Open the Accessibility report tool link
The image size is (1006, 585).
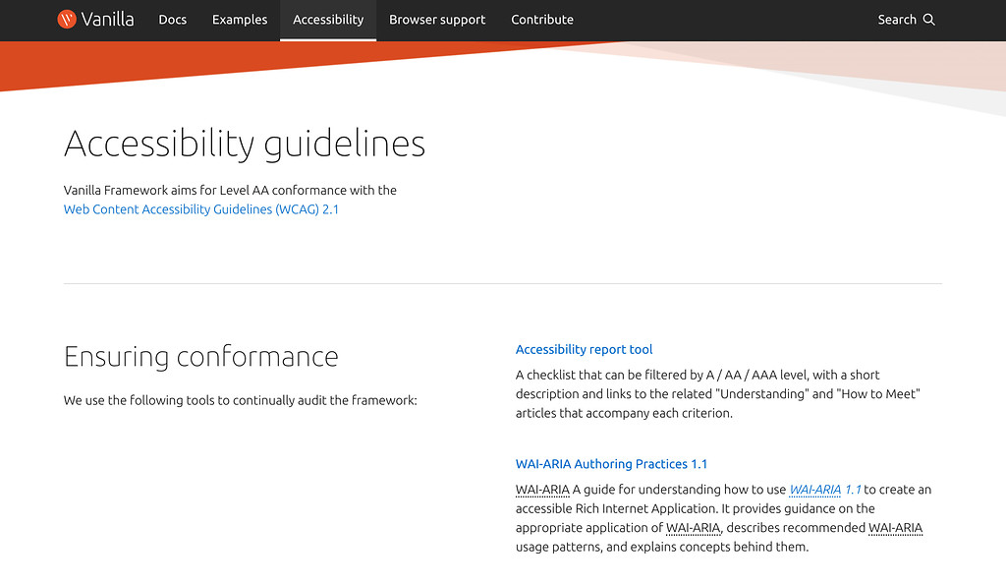584,349
